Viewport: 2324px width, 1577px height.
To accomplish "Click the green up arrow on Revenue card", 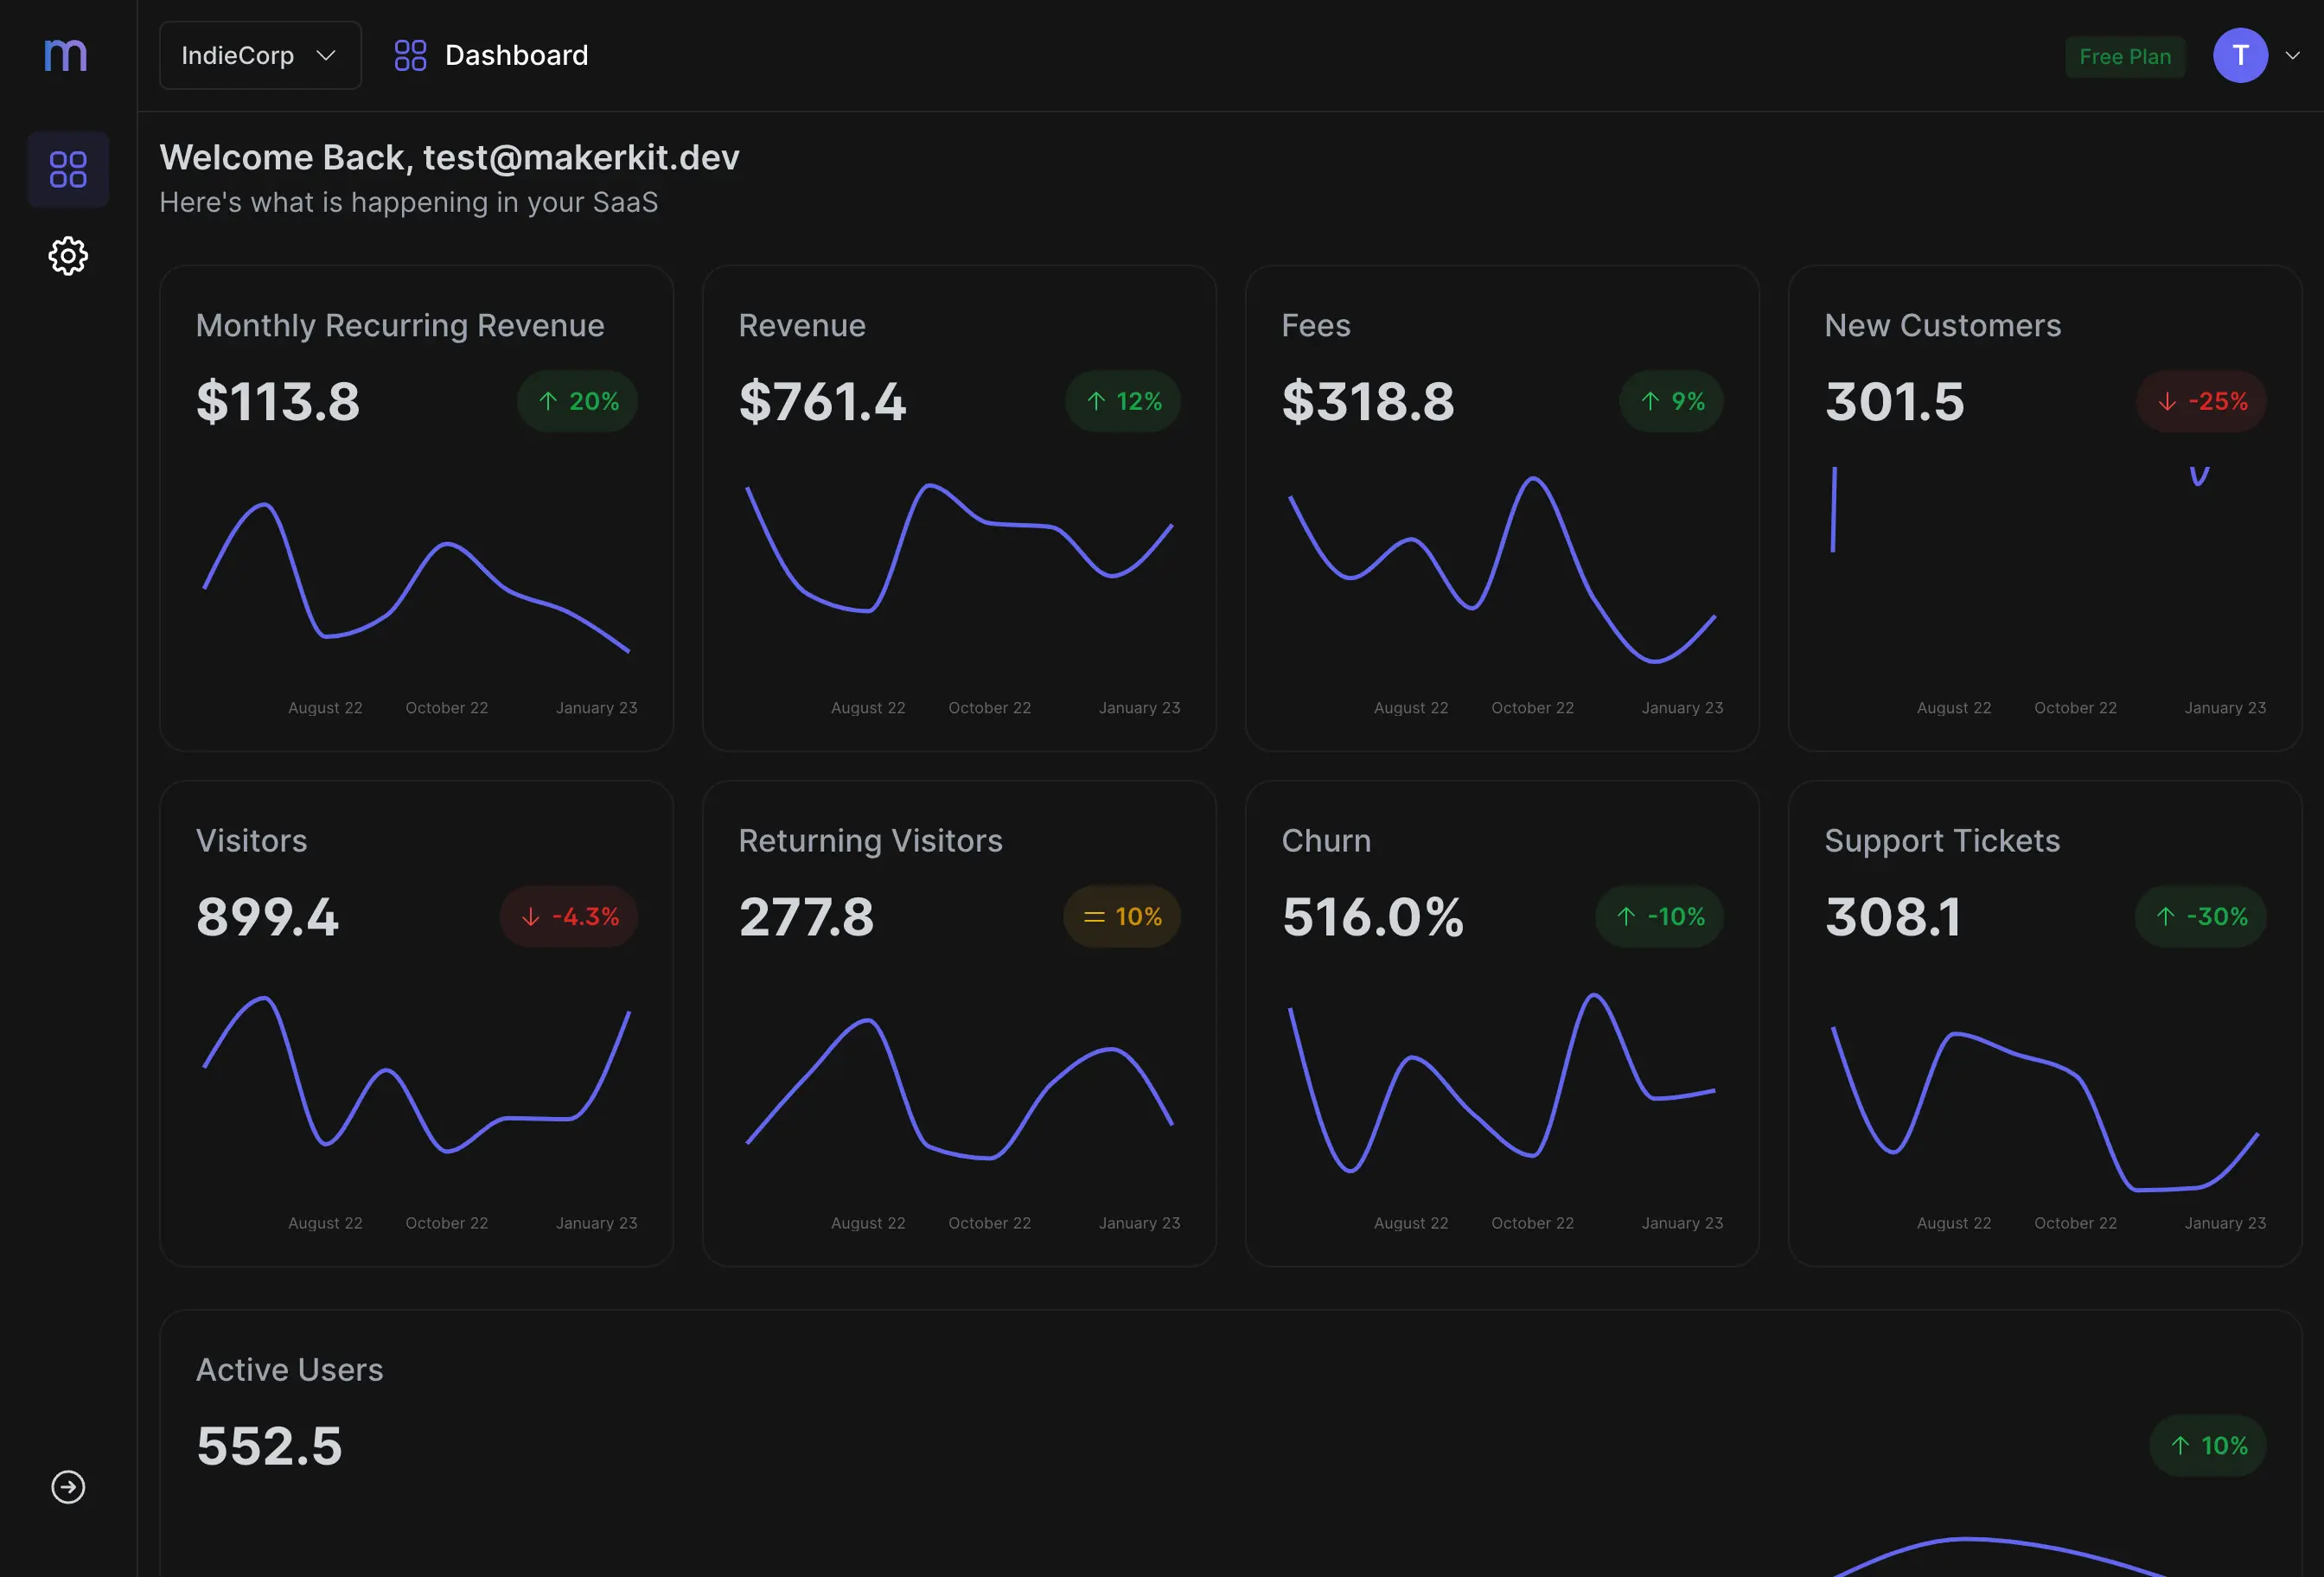I will [1095, 401].
